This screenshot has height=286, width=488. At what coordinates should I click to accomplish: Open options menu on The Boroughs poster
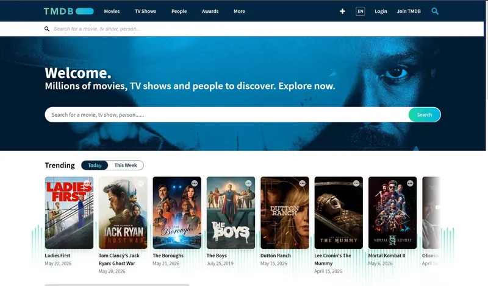(195, 183)
